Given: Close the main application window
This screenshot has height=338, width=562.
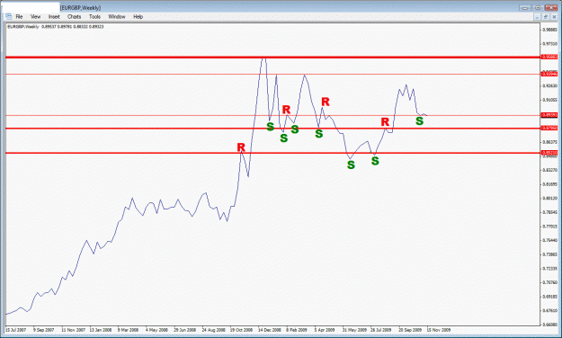Looking at the screenshot, I should 551,7.
